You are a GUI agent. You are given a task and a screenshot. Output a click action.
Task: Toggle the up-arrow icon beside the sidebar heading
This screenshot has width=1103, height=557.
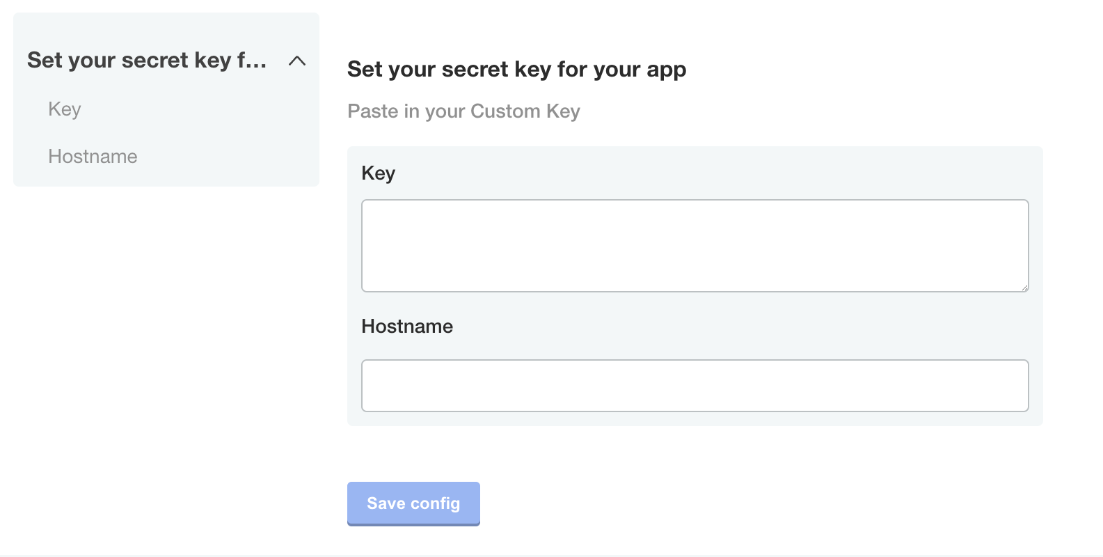pos(297,61)
